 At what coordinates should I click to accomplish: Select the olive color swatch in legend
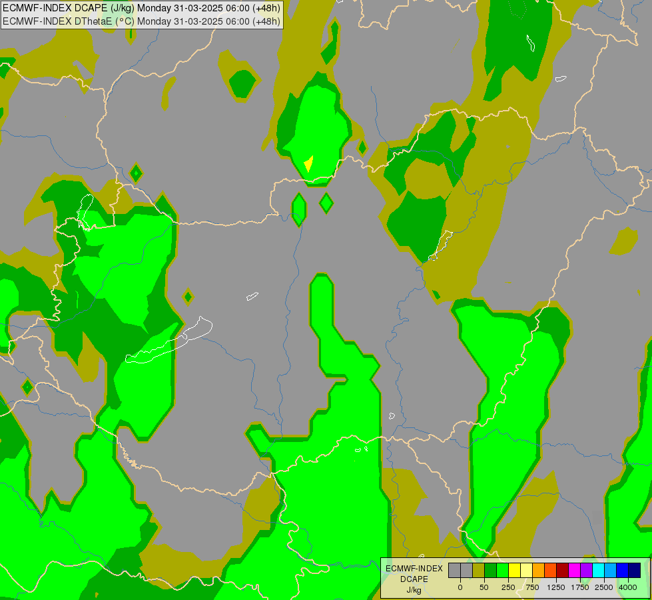pyautogui.click(x=478, y=570)
